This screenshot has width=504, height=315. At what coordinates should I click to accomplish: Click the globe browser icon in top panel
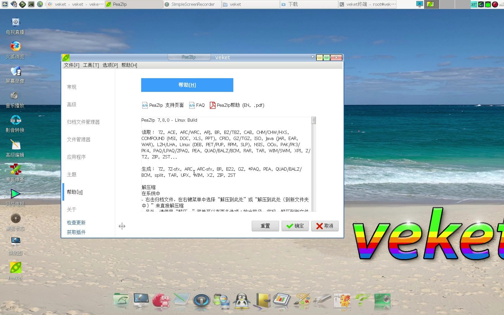click(40, 4)
